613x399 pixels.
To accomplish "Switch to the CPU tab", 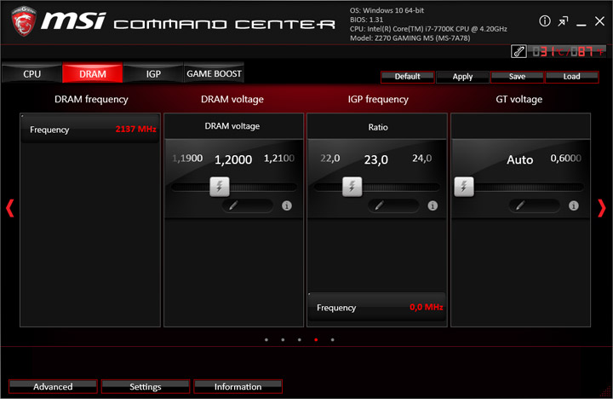I will (32, 73).
